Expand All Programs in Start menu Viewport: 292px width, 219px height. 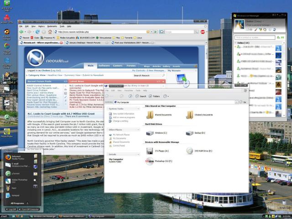pos(19,203)
